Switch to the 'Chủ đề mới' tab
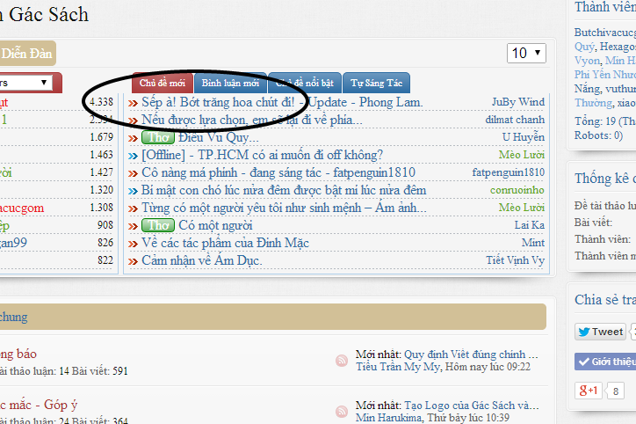636x424 pixels. pyautogui.click(x=163, y=84)
